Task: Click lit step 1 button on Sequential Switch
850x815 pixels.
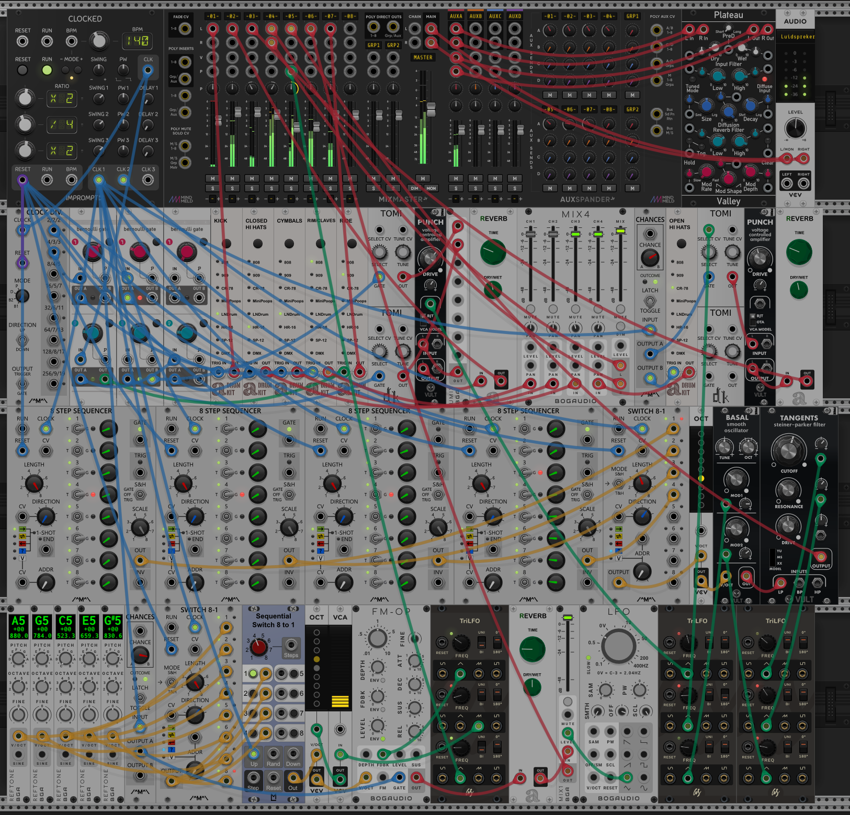Action: (253, 674)
